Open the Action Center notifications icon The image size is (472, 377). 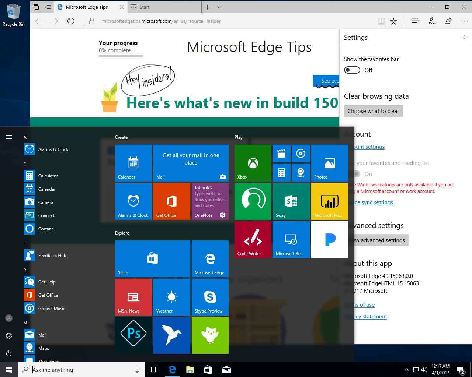(461, 370)
